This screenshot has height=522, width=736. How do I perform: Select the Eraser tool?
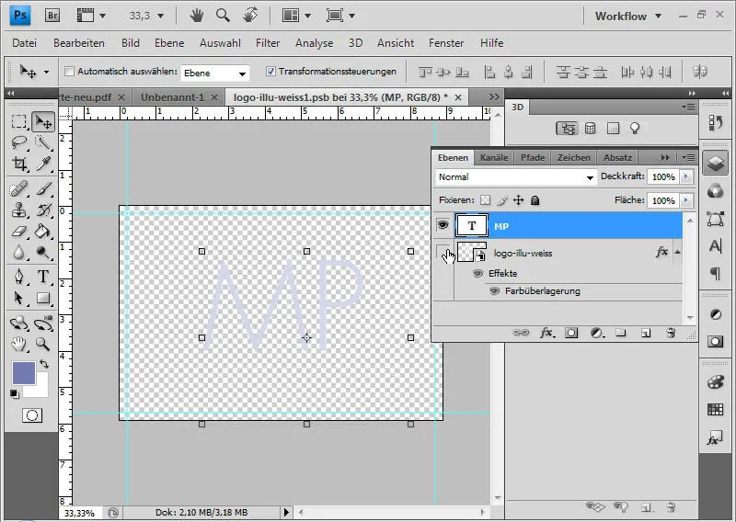coord(18,232)
